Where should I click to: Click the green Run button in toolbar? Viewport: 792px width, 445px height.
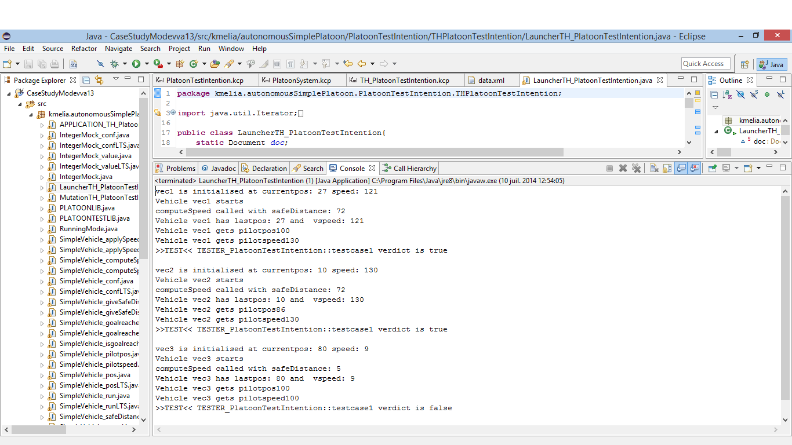click(136, 64)
